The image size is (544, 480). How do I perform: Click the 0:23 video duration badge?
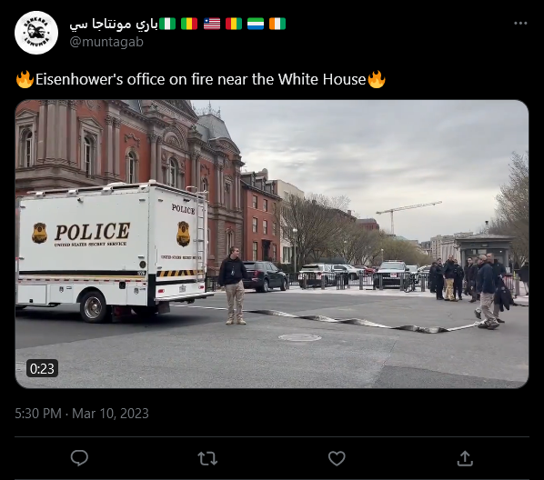(x=42, y=368)
